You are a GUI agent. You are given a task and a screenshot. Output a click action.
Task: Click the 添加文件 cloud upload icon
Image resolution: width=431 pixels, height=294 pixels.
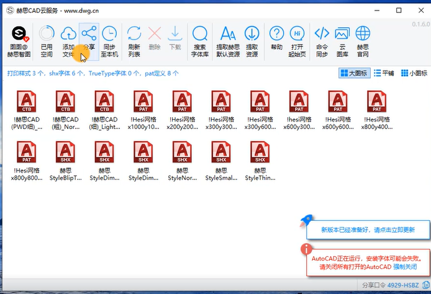[x=68, y=41]
